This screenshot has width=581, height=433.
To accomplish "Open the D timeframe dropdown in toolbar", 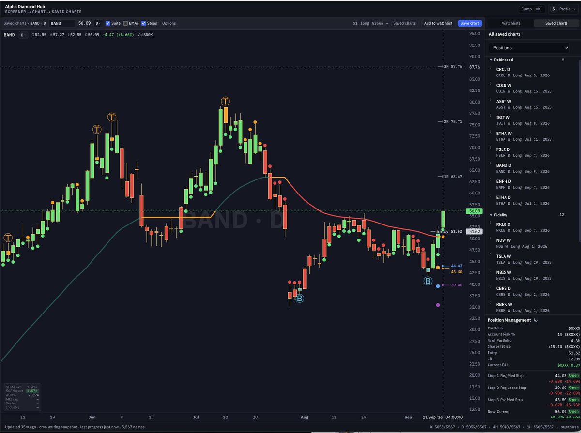I will [98, 23].
